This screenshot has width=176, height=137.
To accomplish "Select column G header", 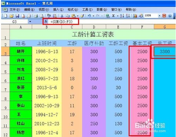I will pos(165,27).
